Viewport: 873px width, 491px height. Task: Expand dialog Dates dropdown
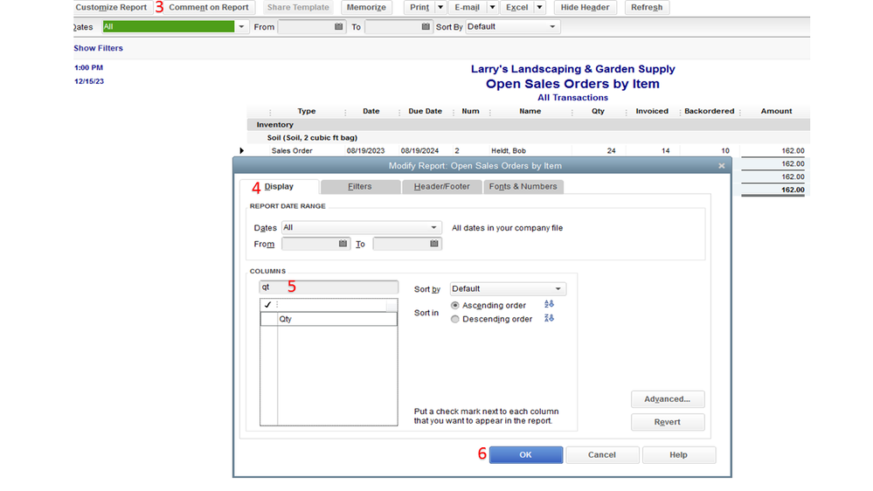click(433, 228)
